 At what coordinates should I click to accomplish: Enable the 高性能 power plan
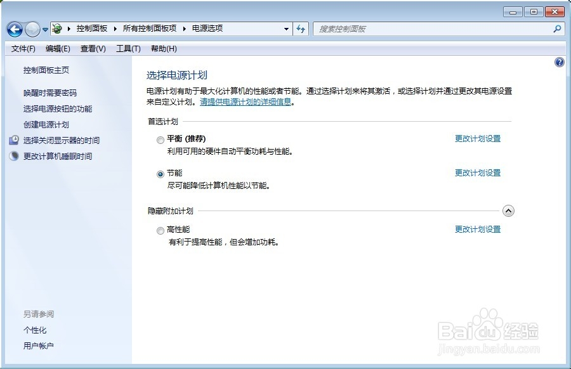(161, 230)
